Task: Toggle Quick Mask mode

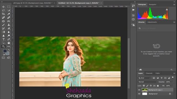Action: [3, 58]
